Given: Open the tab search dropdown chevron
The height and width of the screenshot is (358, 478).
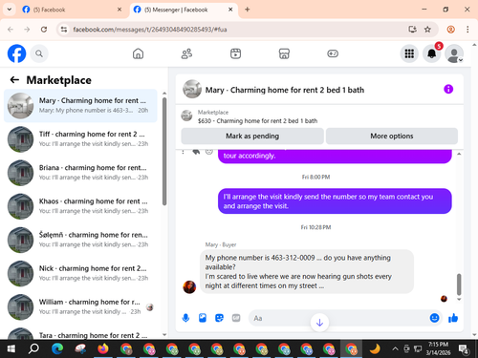Looking at the screenshot, I should click(10, 10).
